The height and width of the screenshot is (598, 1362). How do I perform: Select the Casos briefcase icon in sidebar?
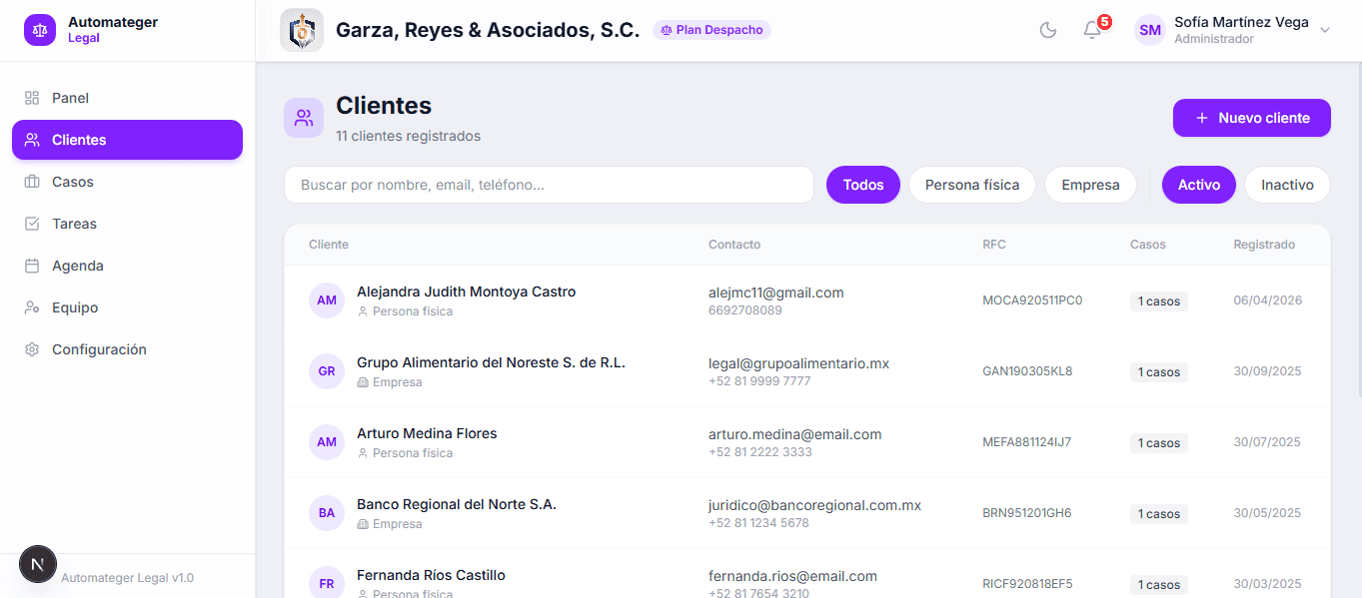(32, 182)
